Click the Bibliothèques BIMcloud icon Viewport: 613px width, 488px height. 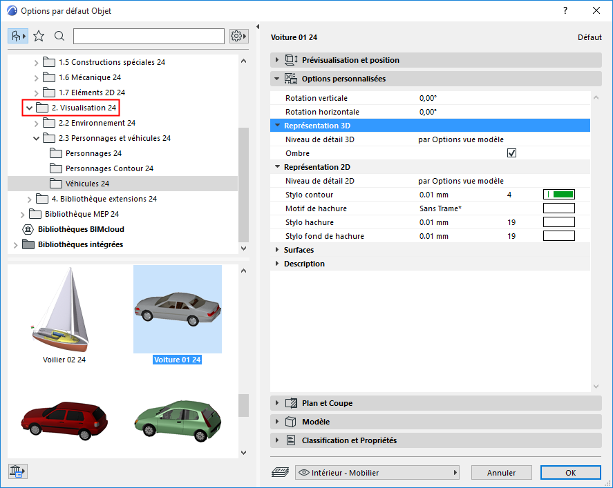tap(28, 229)
